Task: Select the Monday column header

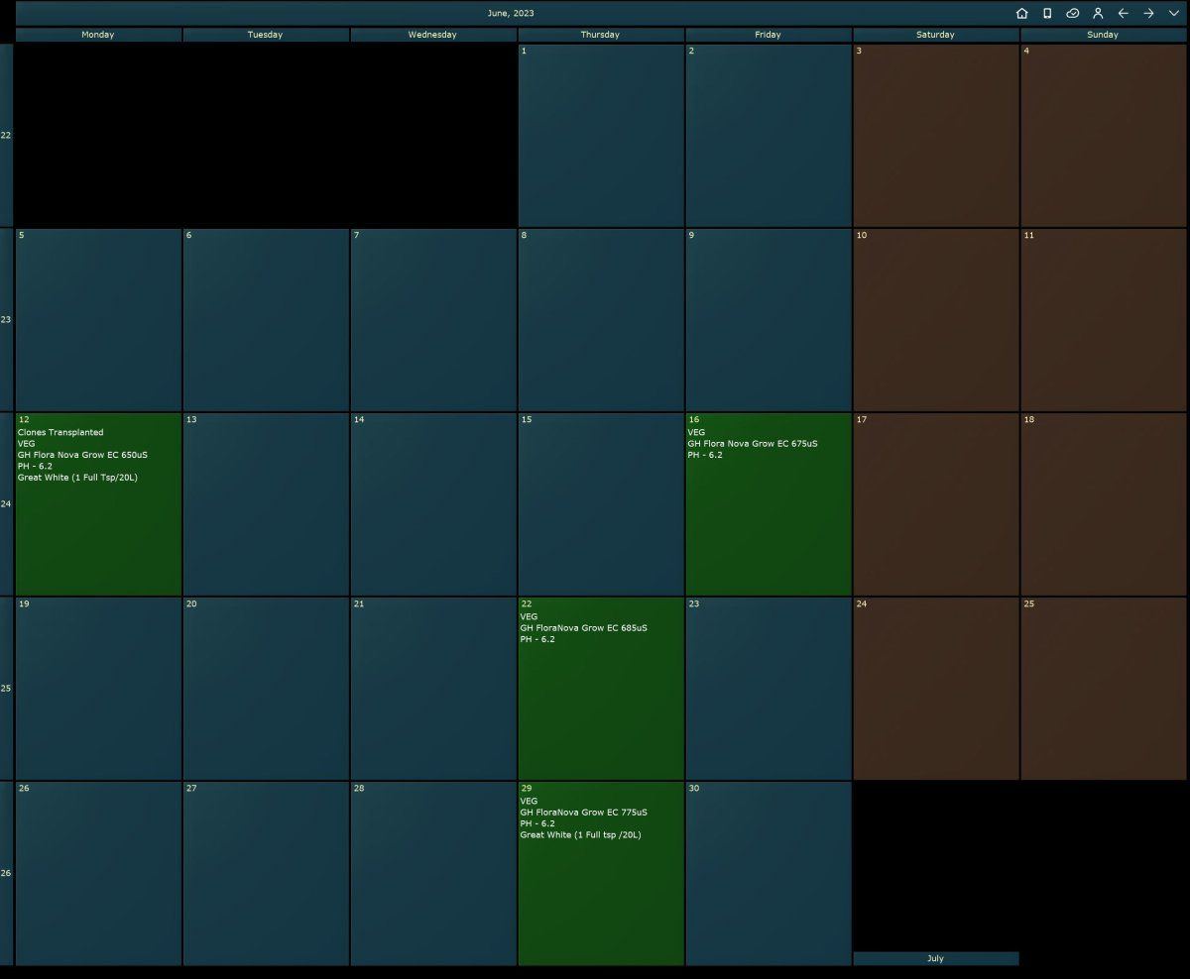Action: pyautogui.click(x=98, y=35)
